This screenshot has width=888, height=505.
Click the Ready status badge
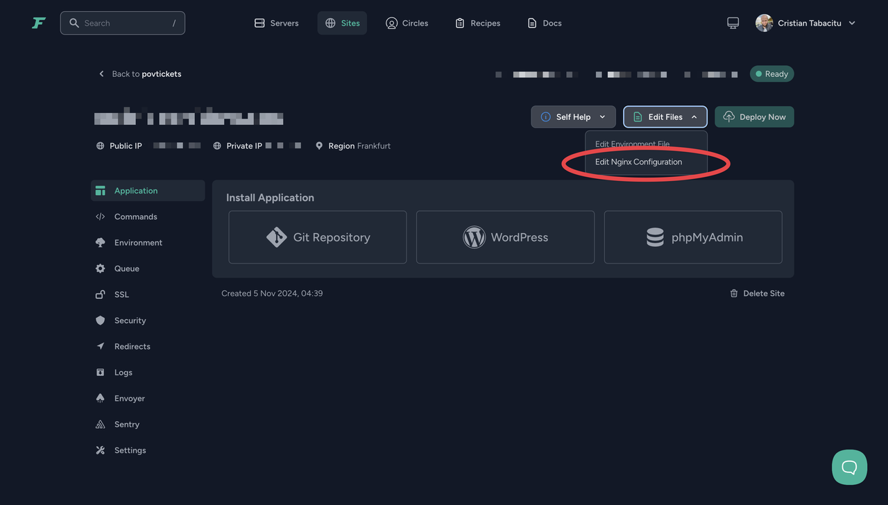pos(771,74)
